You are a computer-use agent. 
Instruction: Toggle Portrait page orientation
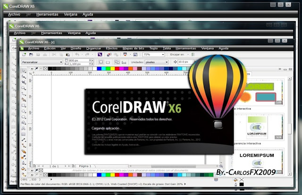tap(101, 62)
